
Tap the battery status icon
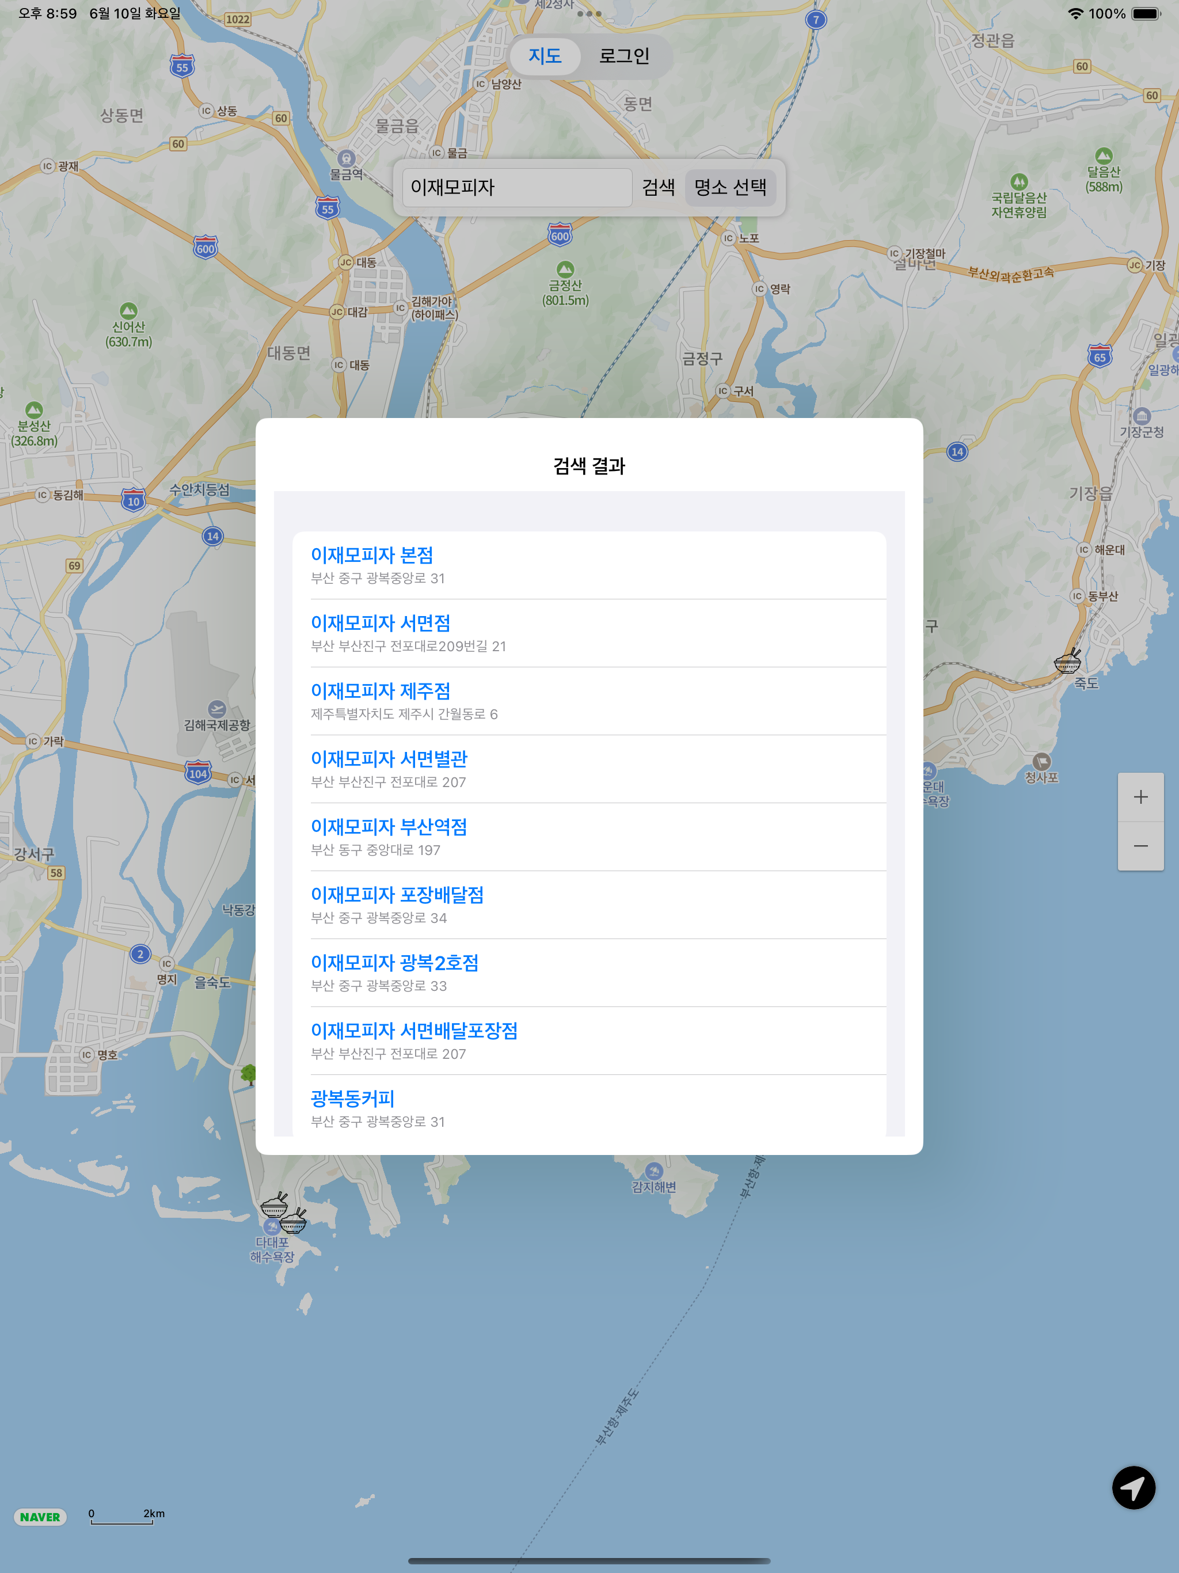pos(1146,13)
